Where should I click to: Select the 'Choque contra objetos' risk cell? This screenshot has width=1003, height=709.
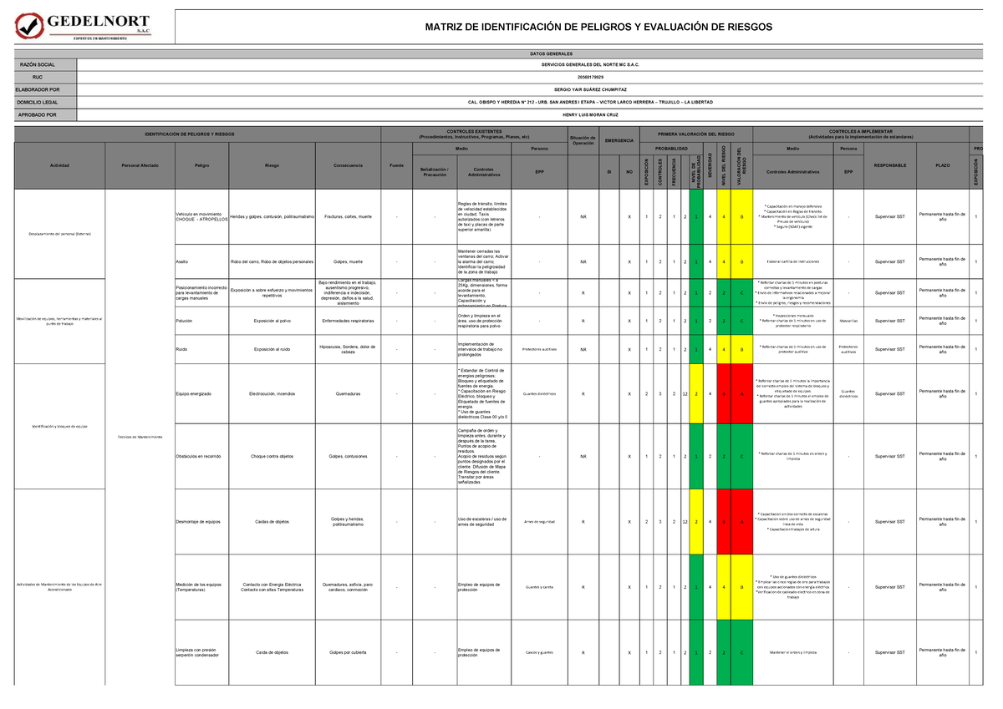(272, 456)
